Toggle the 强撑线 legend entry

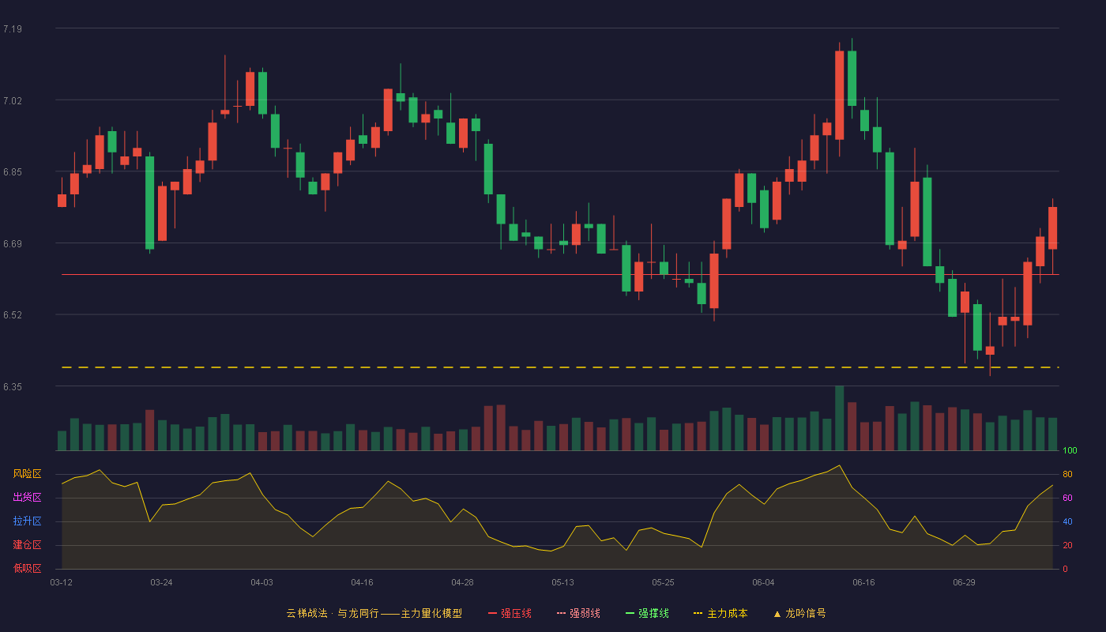pos(647,613)
